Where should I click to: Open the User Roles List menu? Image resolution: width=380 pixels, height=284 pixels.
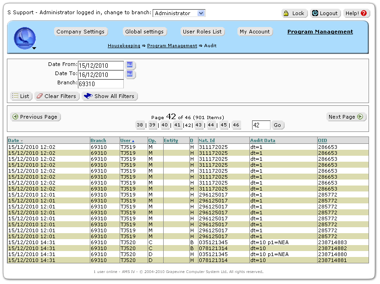click(x=202, y=32)
